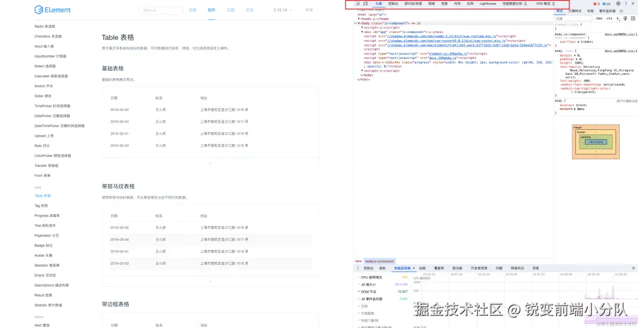638x328 pixels.
Task: Expand the div id app node
Action: pyautogui.click(x=362, y=32)
